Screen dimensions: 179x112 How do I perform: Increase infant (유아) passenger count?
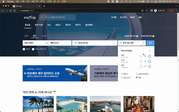[x=149, y=66]
